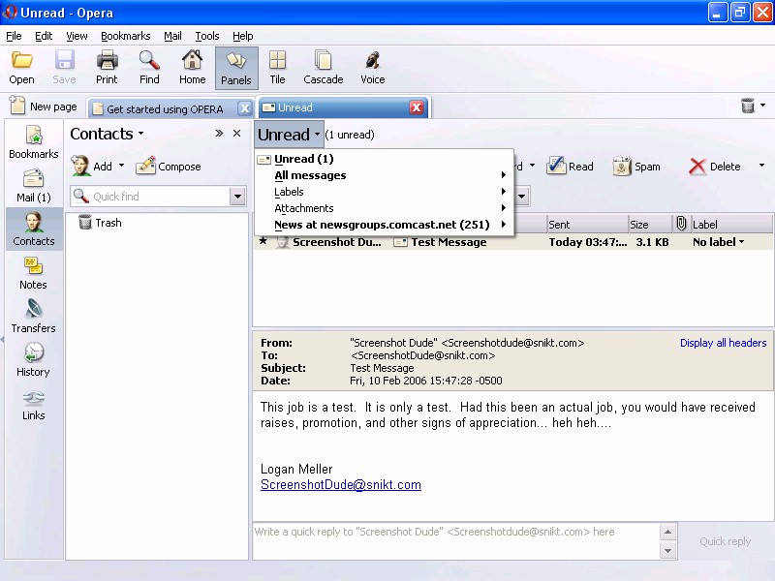The image size is (775, 581).
Task: Open the Links panel
Action: [x=33, y=404]
